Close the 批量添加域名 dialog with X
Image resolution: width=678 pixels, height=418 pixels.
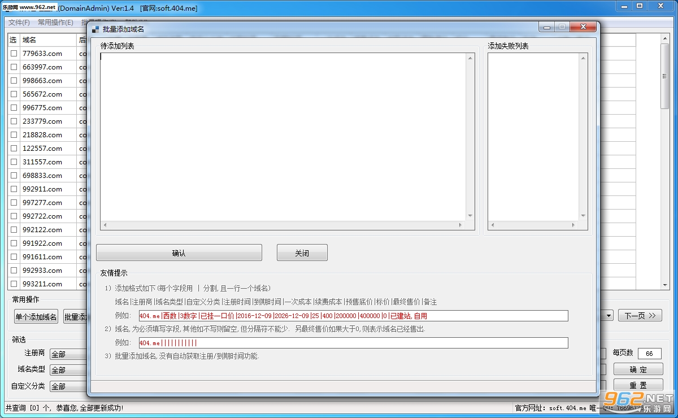click(x=583, y=27)
